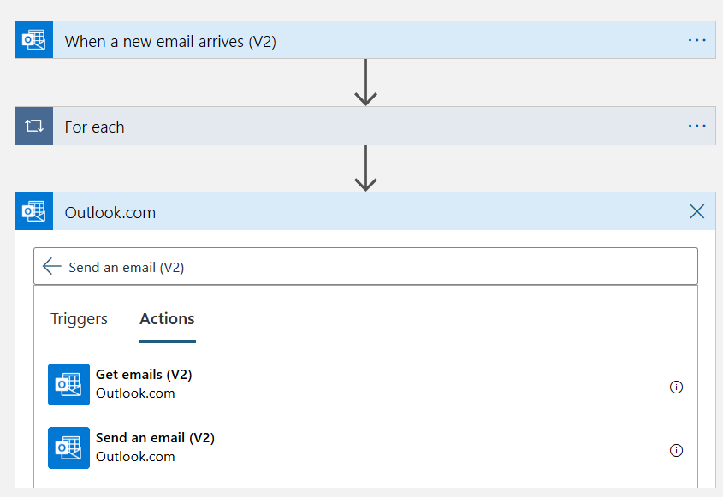Click the Outlook.com connector icon in card header
723x497 pixels.
(34, 212)
